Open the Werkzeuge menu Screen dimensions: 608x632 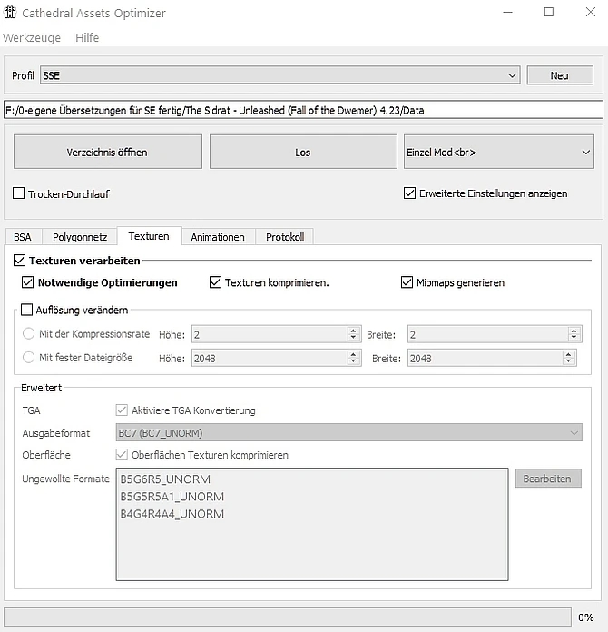click(32, 38)
